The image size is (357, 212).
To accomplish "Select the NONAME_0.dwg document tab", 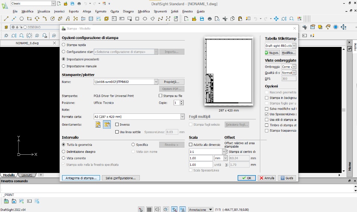I will pos(27,43).
